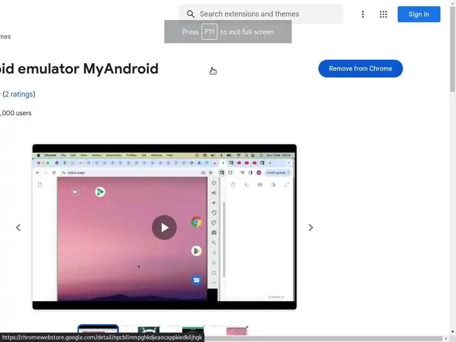456x342 pixels.
Task: Click the scroll-right arrow of horizontal scrollbar
Action: (446, 339)
